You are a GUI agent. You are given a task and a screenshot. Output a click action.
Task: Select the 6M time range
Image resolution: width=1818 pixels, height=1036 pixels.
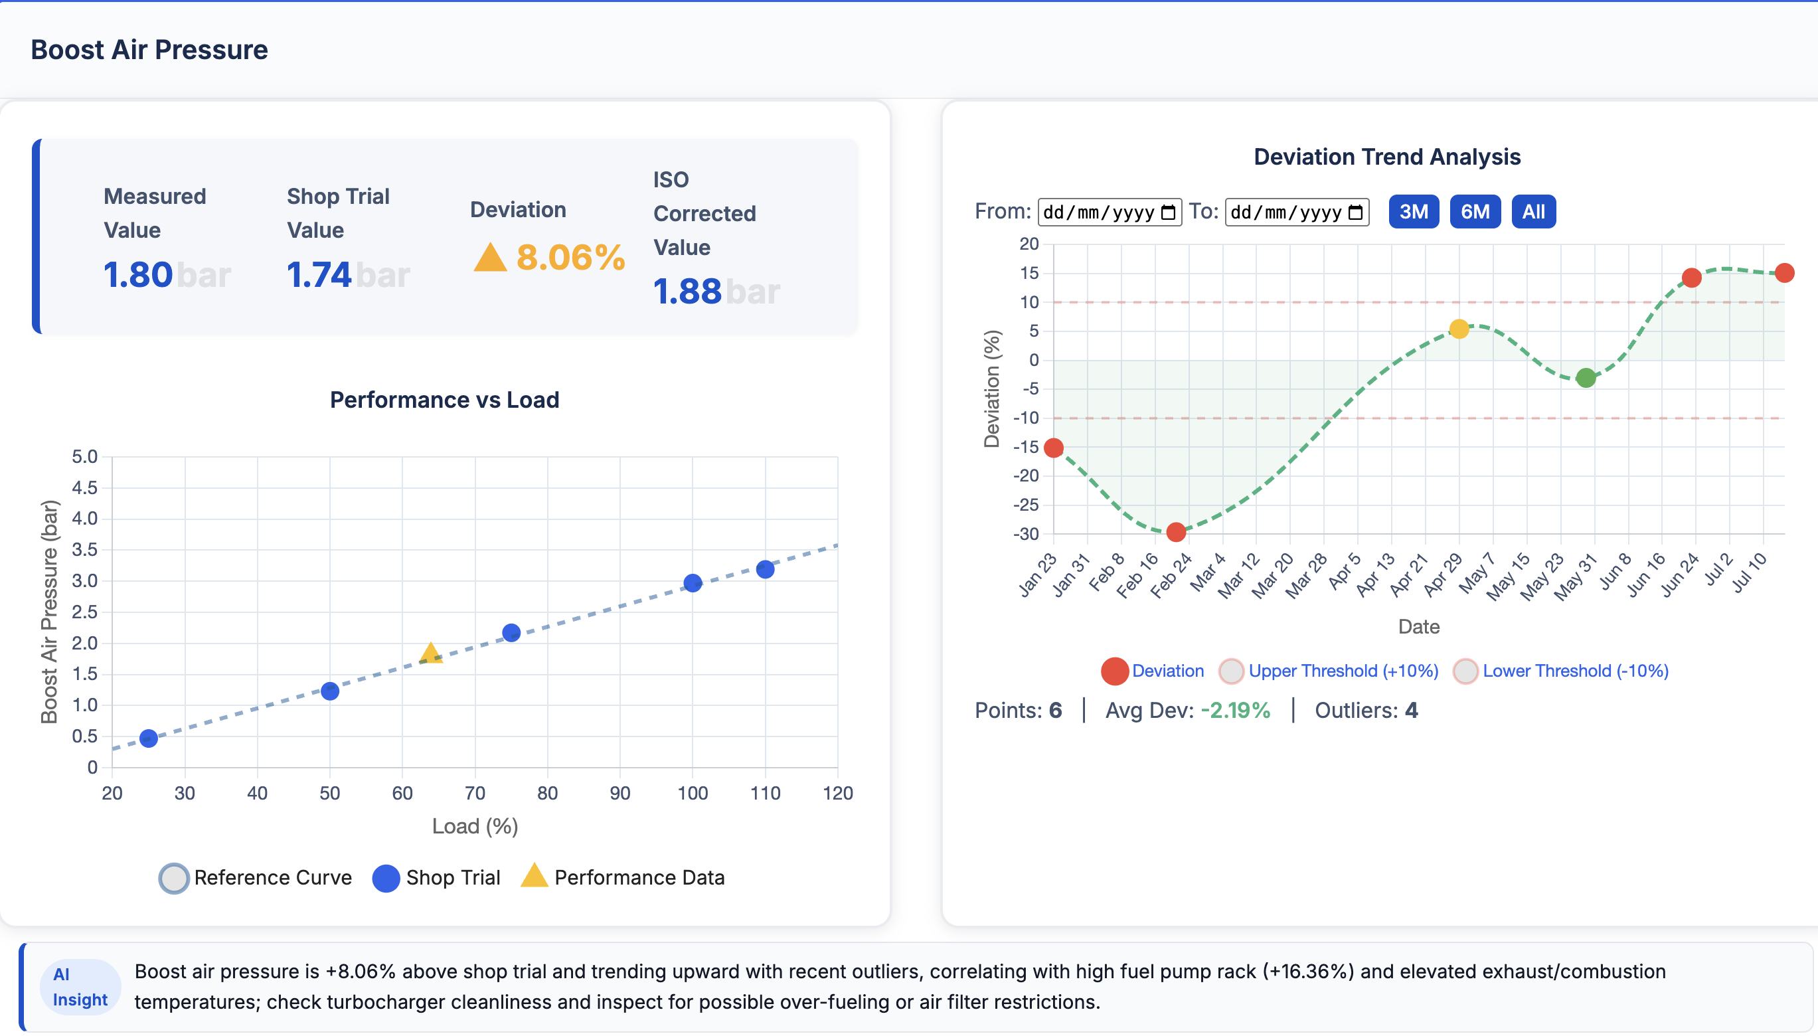point(1476,211)
